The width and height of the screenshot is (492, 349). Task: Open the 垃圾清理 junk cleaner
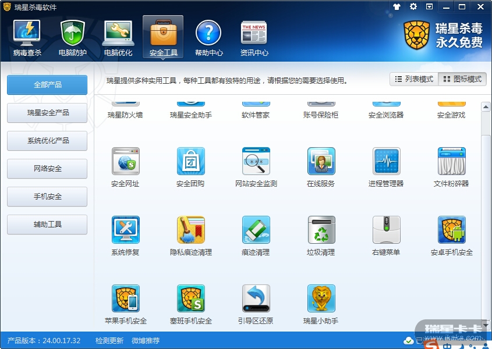pyautogui.click(x=321, y=236)
